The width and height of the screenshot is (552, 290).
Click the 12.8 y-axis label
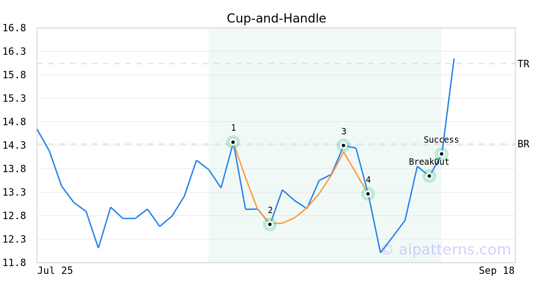14,216
